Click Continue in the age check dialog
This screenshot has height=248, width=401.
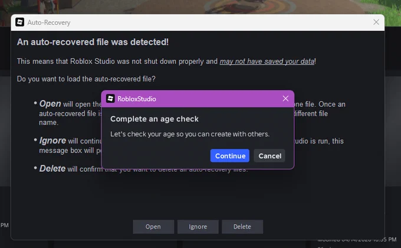(x=229, y=156)
